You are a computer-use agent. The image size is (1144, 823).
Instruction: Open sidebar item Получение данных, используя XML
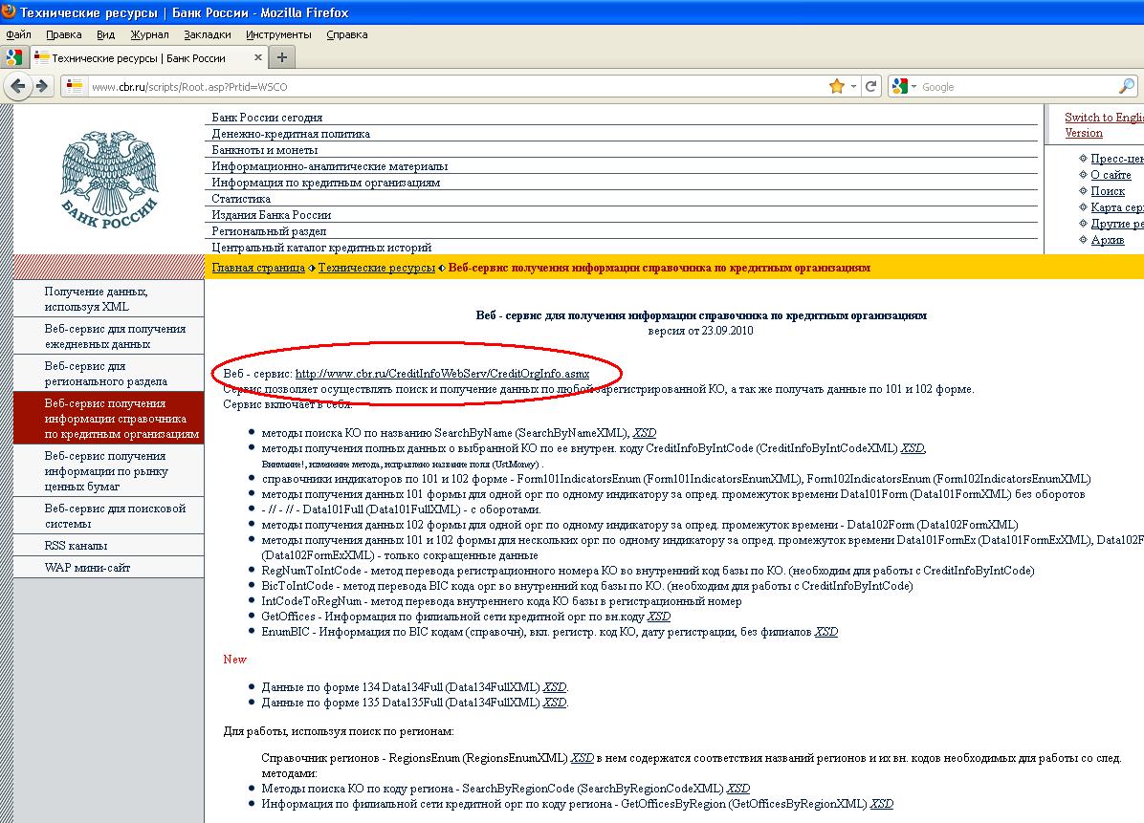[x=109, y=299]
